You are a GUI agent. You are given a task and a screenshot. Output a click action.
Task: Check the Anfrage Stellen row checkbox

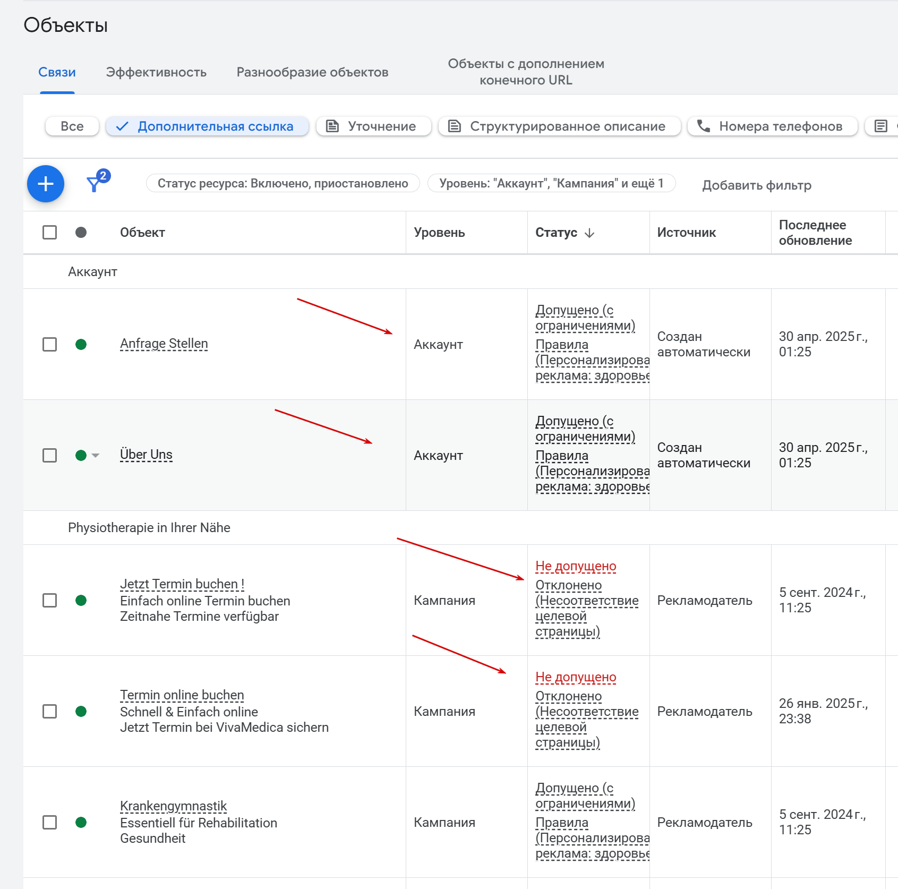coord(50,345)
